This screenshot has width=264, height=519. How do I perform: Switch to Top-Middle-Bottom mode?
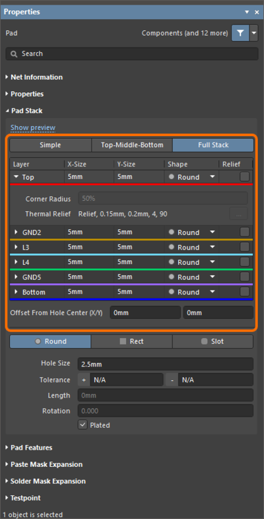pyautogui.click(x=132, y=145)
